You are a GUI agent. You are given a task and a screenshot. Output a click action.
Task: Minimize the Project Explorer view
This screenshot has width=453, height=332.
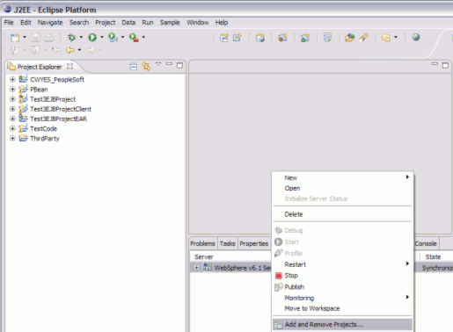[169, 63]
